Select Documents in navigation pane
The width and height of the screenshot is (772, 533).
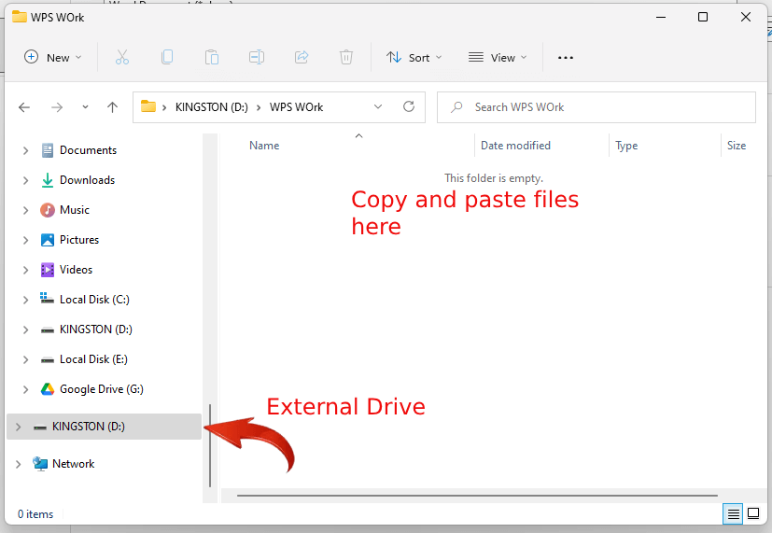(x=88, y=150)
